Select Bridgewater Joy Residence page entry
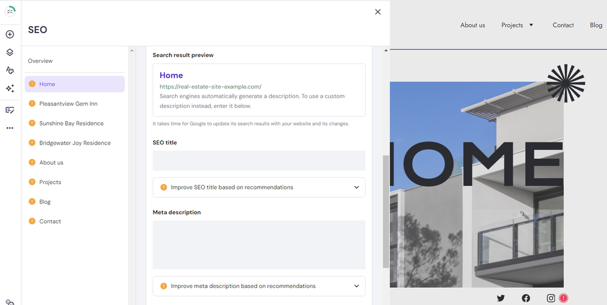This screenshot has height=305, width=607. point(75,143)
